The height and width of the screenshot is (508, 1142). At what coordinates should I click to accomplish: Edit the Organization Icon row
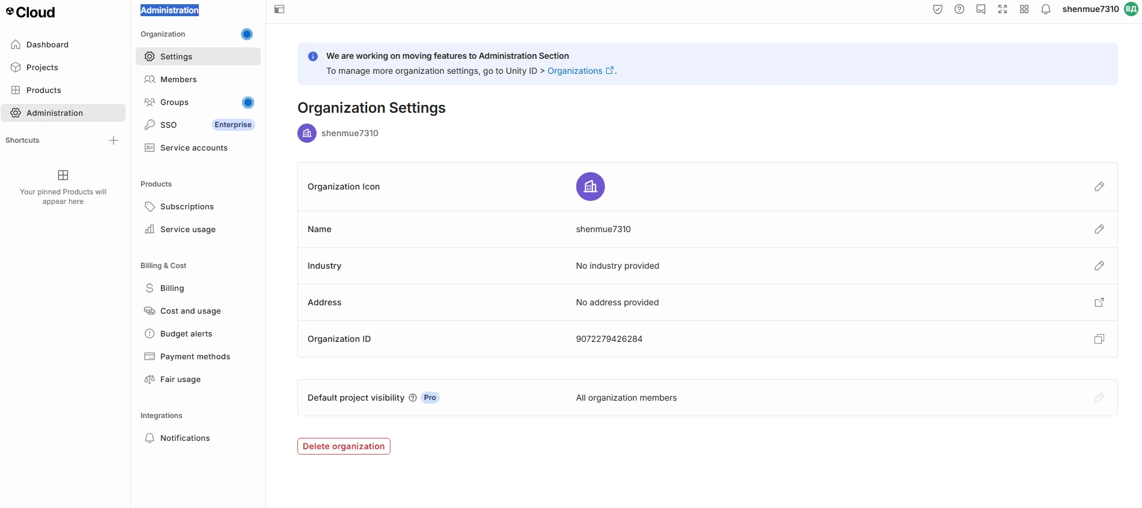pos(1099,187)
